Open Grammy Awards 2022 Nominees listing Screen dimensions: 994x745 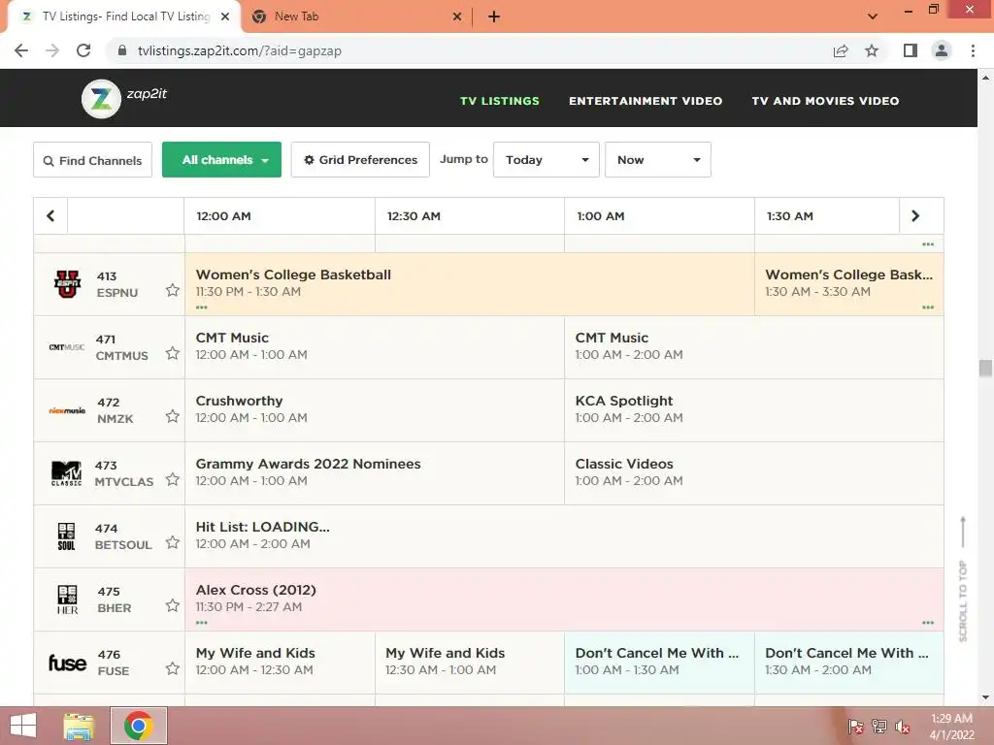(374, 473)
